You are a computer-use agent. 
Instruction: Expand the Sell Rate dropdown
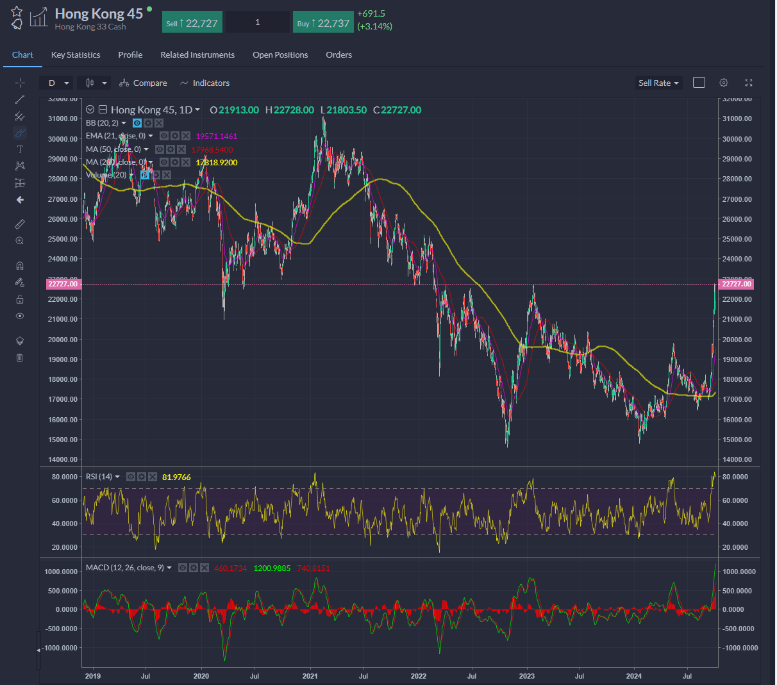coord(658,83)
